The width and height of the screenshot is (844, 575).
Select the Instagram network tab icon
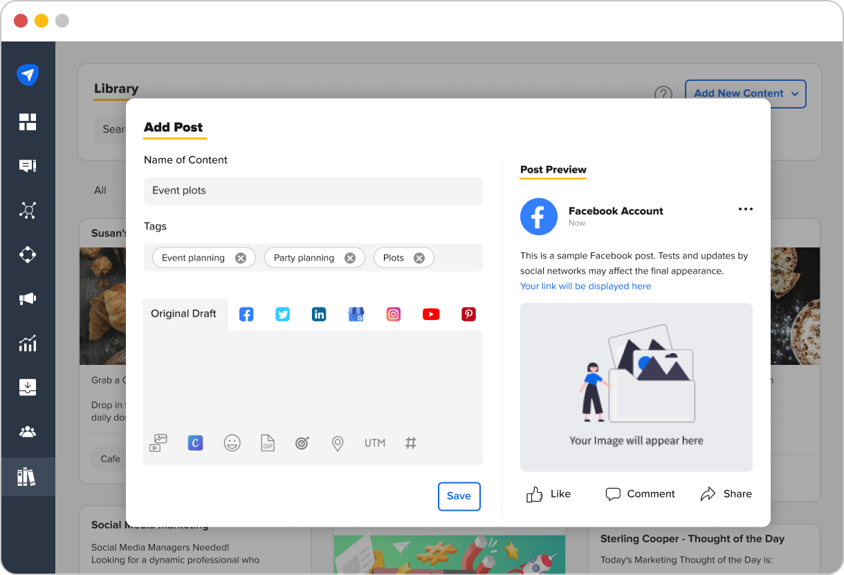(394, 314)
